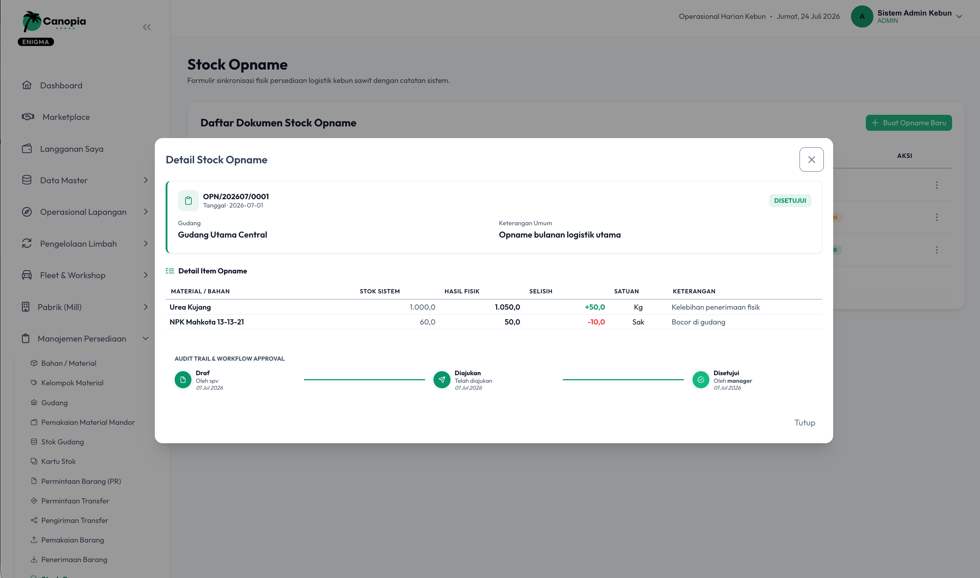This screenshot has height=578, width=980.
Task: Expand the Fleet & Workshop submenu chevron
Action: pyautogui.click(x=146, y=275)
